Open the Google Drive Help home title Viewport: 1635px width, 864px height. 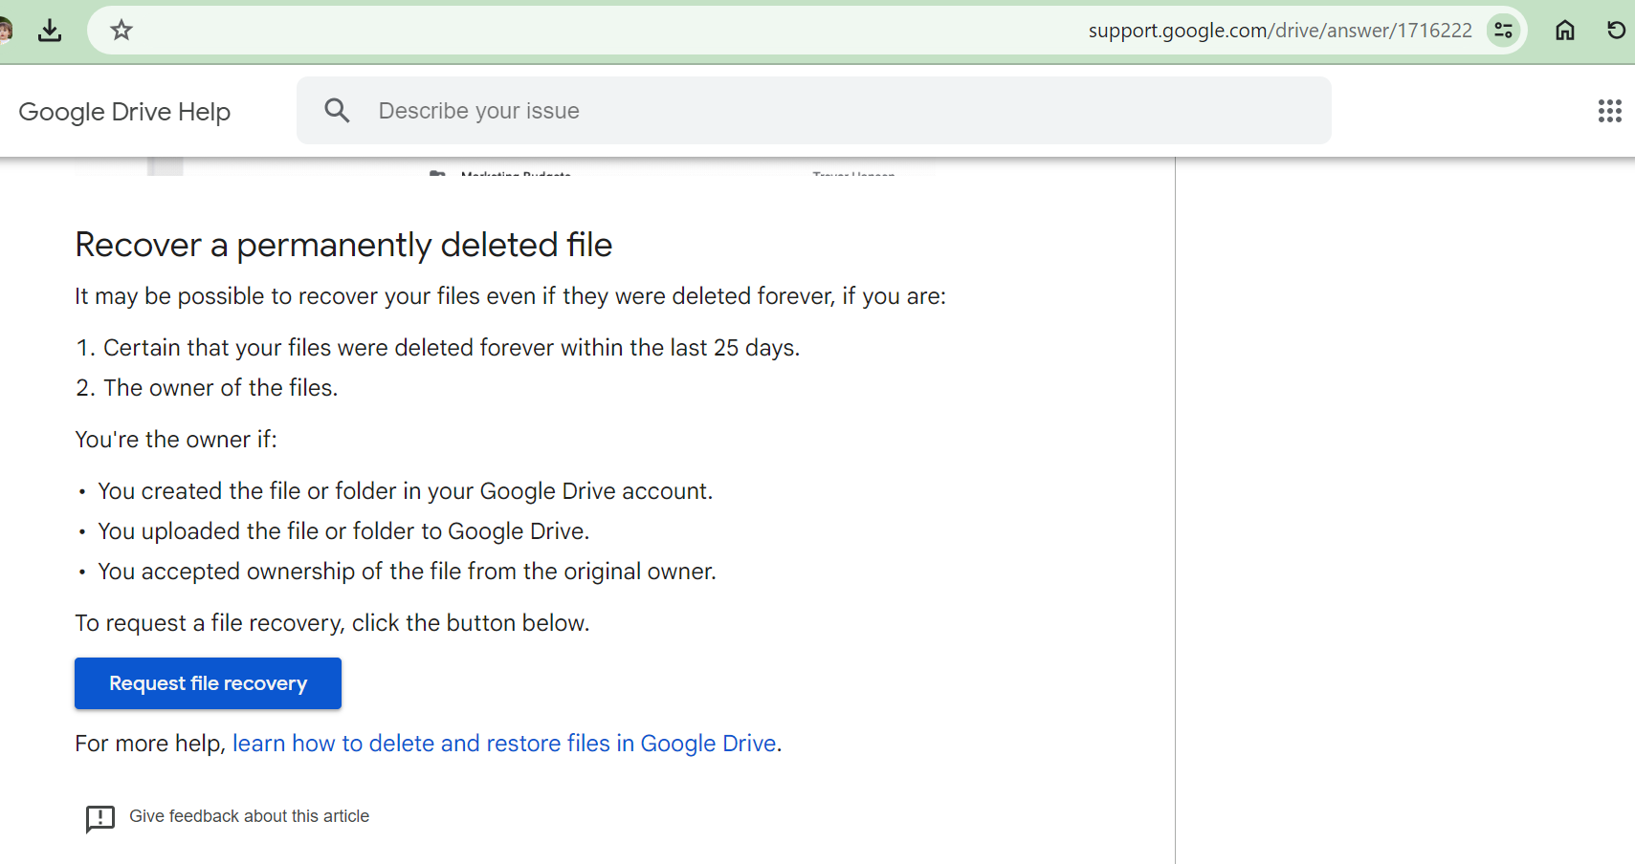coord(124,112)
